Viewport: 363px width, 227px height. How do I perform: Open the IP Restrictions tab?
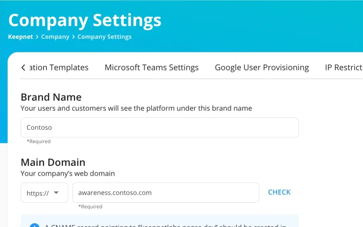coord(344,68)
